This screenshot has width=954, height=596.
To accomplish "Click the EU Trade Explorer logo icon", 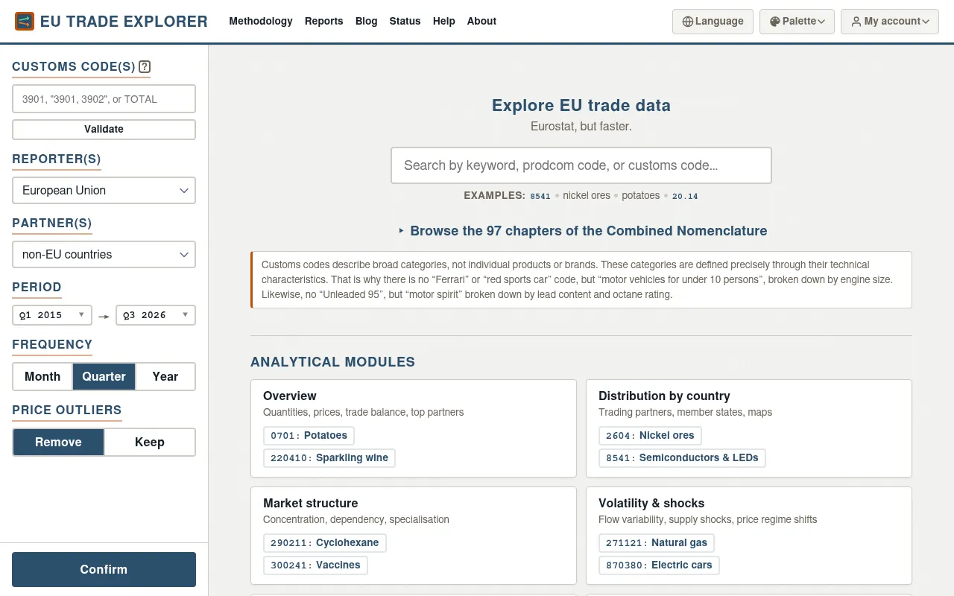I will point(25,22).
